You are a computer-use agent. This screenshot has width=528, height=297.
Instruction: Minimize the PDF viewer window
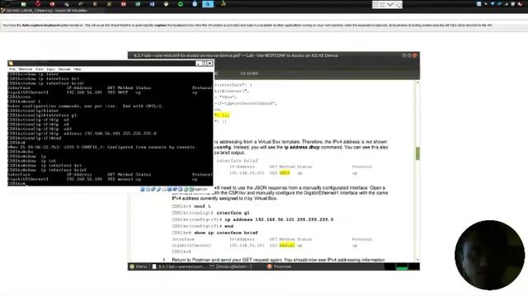(x=404, y=55)
